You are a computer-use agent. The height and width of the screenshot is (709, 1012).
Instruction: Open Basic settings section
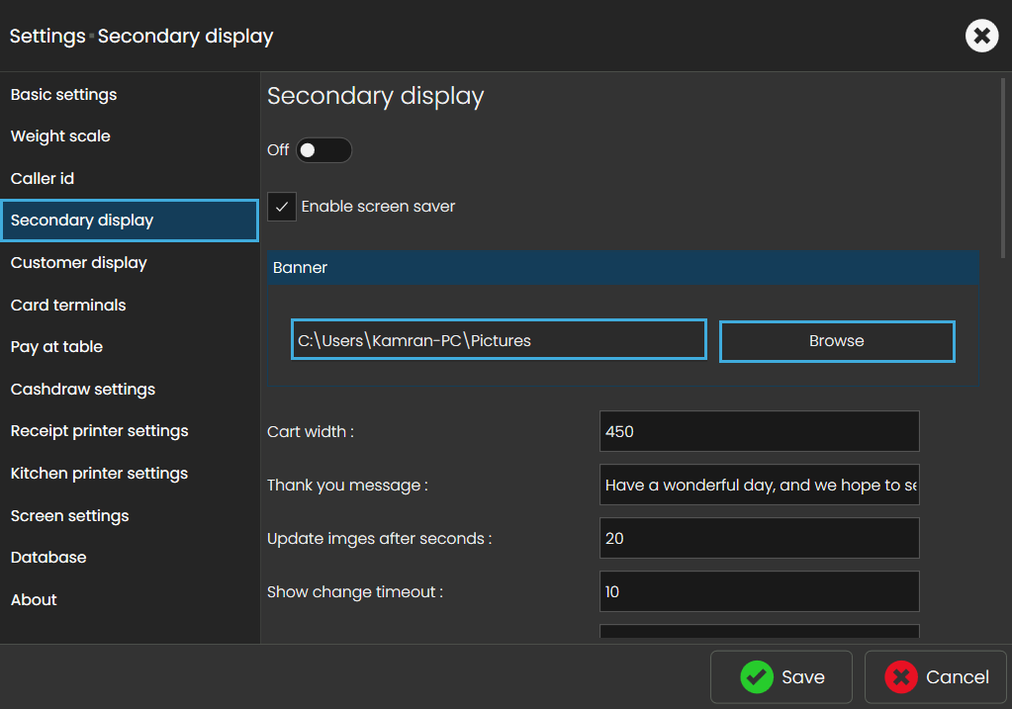(x=64, y=95)
